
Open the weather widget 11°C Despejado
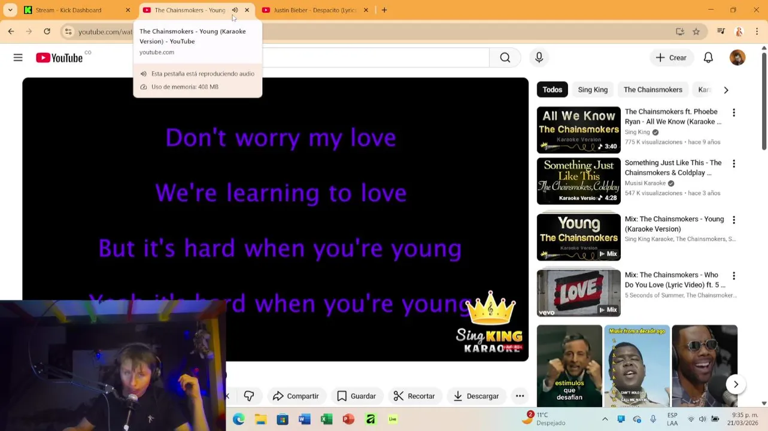pyautogui.click(x=543, y=418)
